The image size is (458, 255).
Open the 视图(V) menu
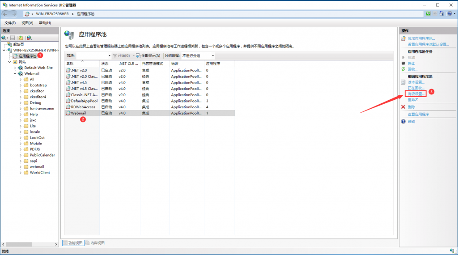point(27,23)
